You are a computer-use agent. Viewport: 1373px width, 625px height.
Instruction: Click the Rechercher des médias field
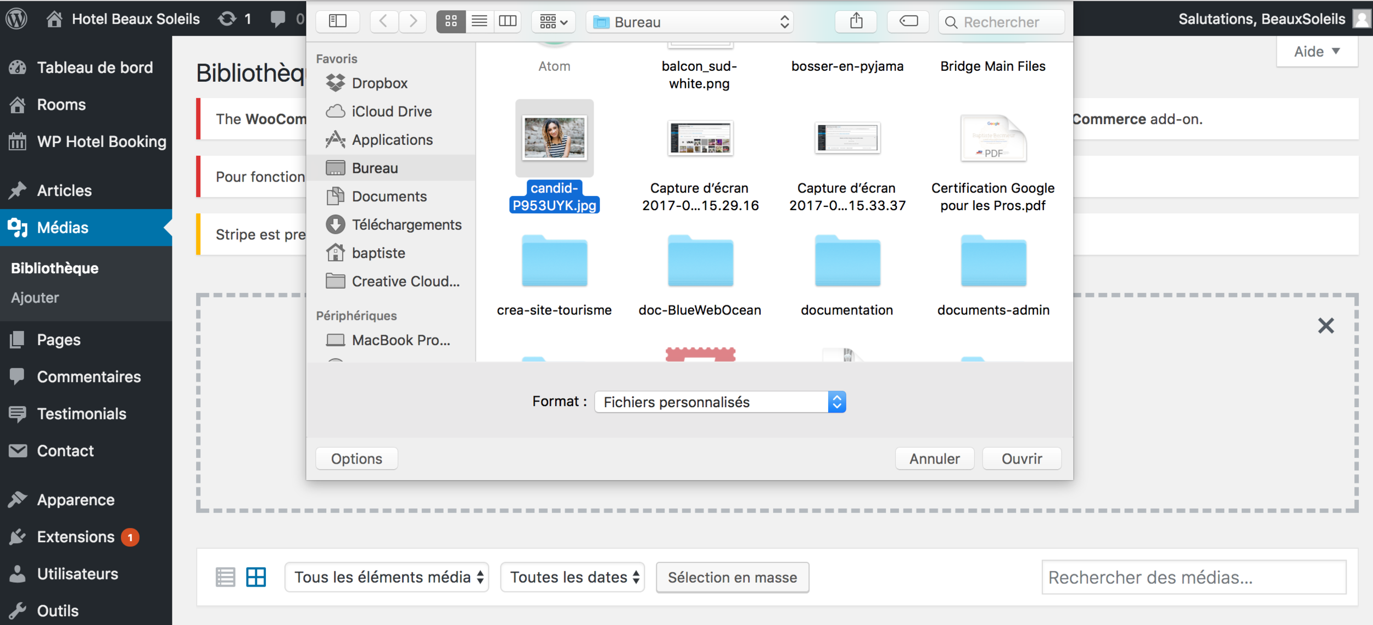coord(1193,577)
